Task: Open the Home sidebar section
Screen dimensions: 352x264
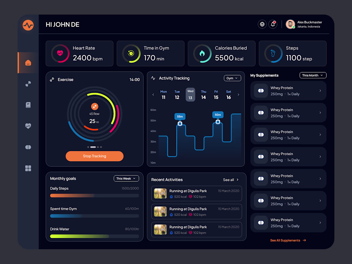Action: coord(28,63)
